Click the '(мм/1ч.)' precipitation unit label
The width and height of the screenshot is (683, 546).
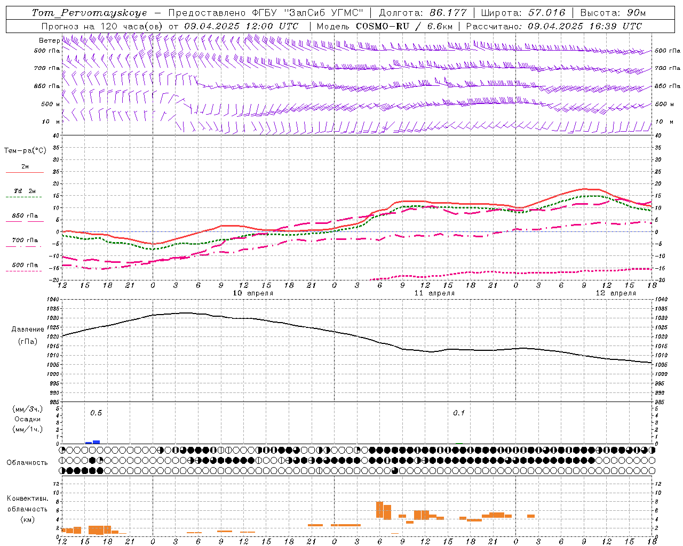point(28,429)
